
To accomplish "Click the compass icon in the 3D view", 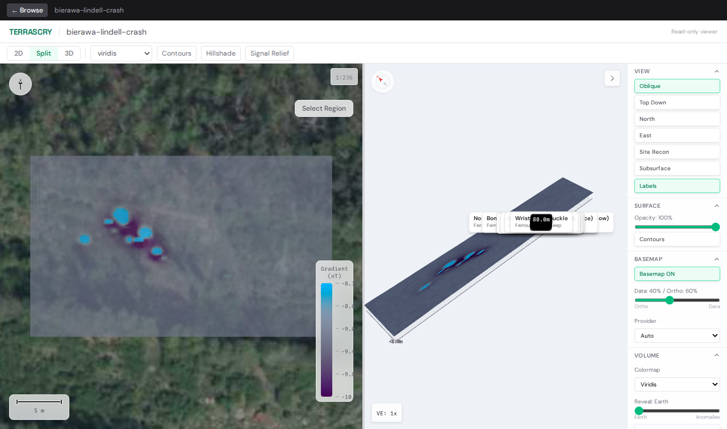I will [x=382, y=81].
